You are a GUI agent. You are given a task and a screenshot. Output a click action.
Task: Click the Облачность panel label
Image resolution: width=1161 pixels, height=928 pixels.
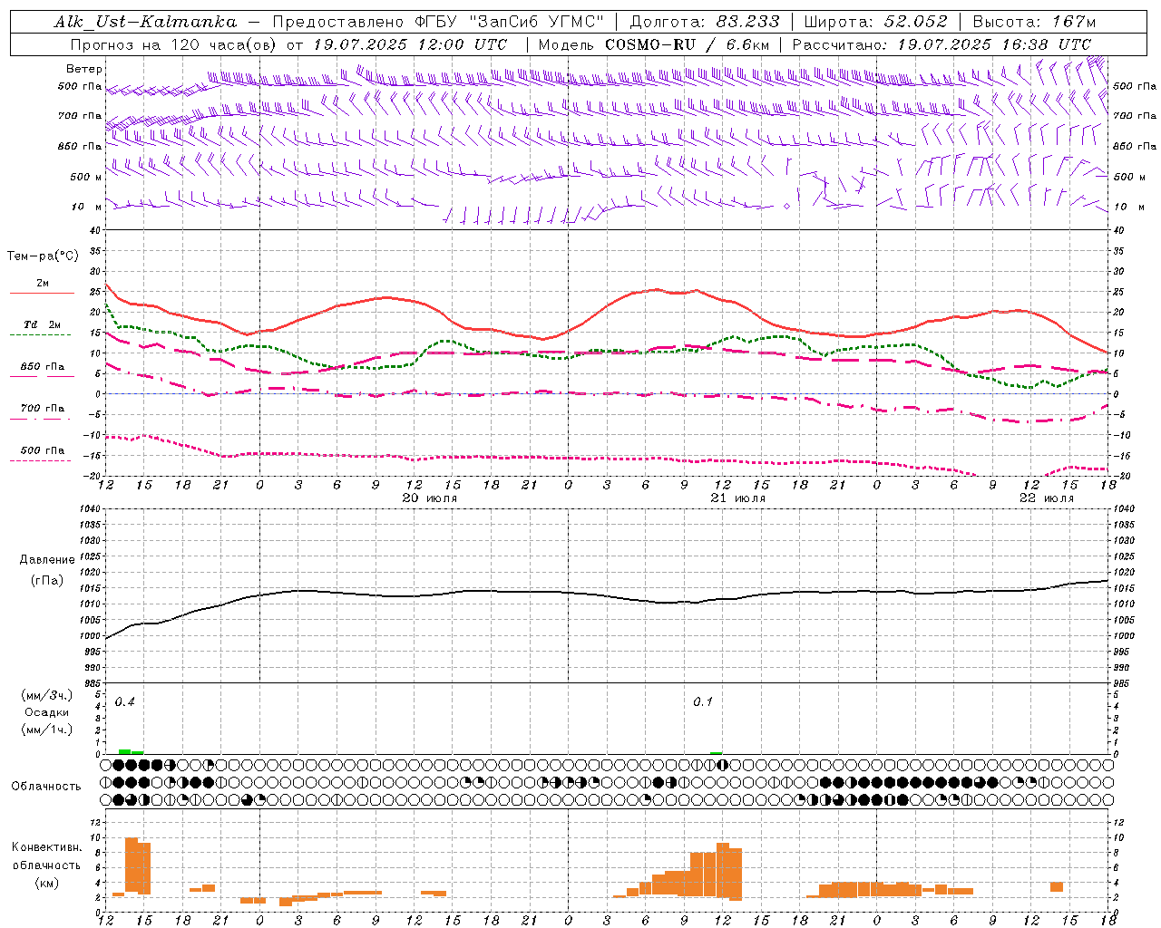point(46,786)
